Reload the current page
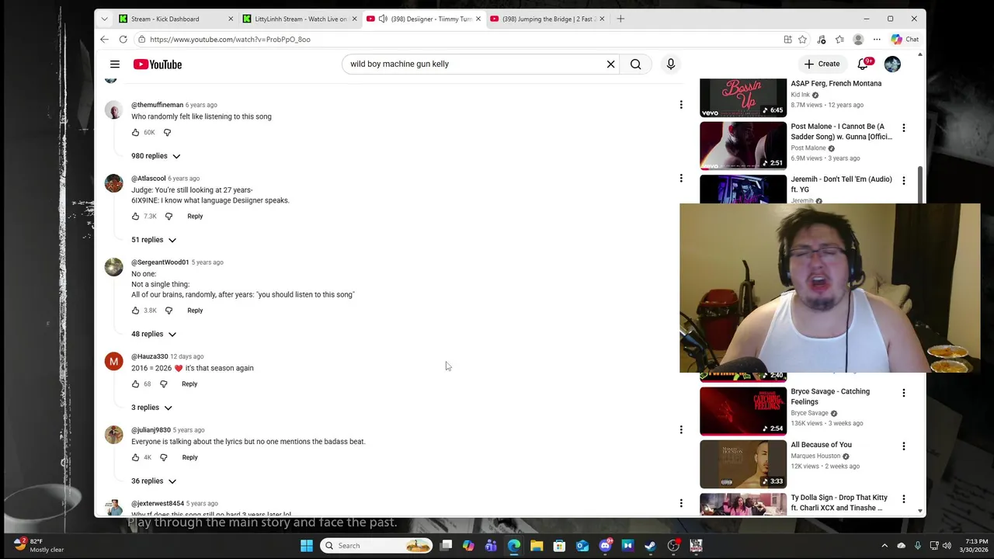994x559 pixels. click(x=123, y=39)
